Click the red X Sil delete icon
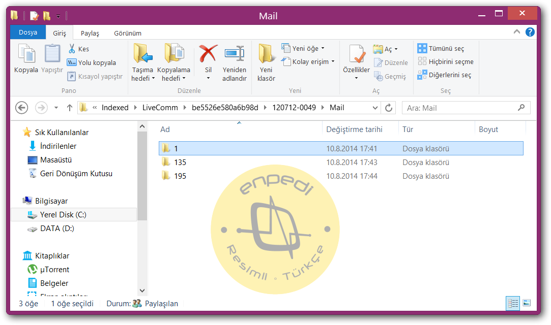This screenshot has width=551, height=325. tap(208, 53)
